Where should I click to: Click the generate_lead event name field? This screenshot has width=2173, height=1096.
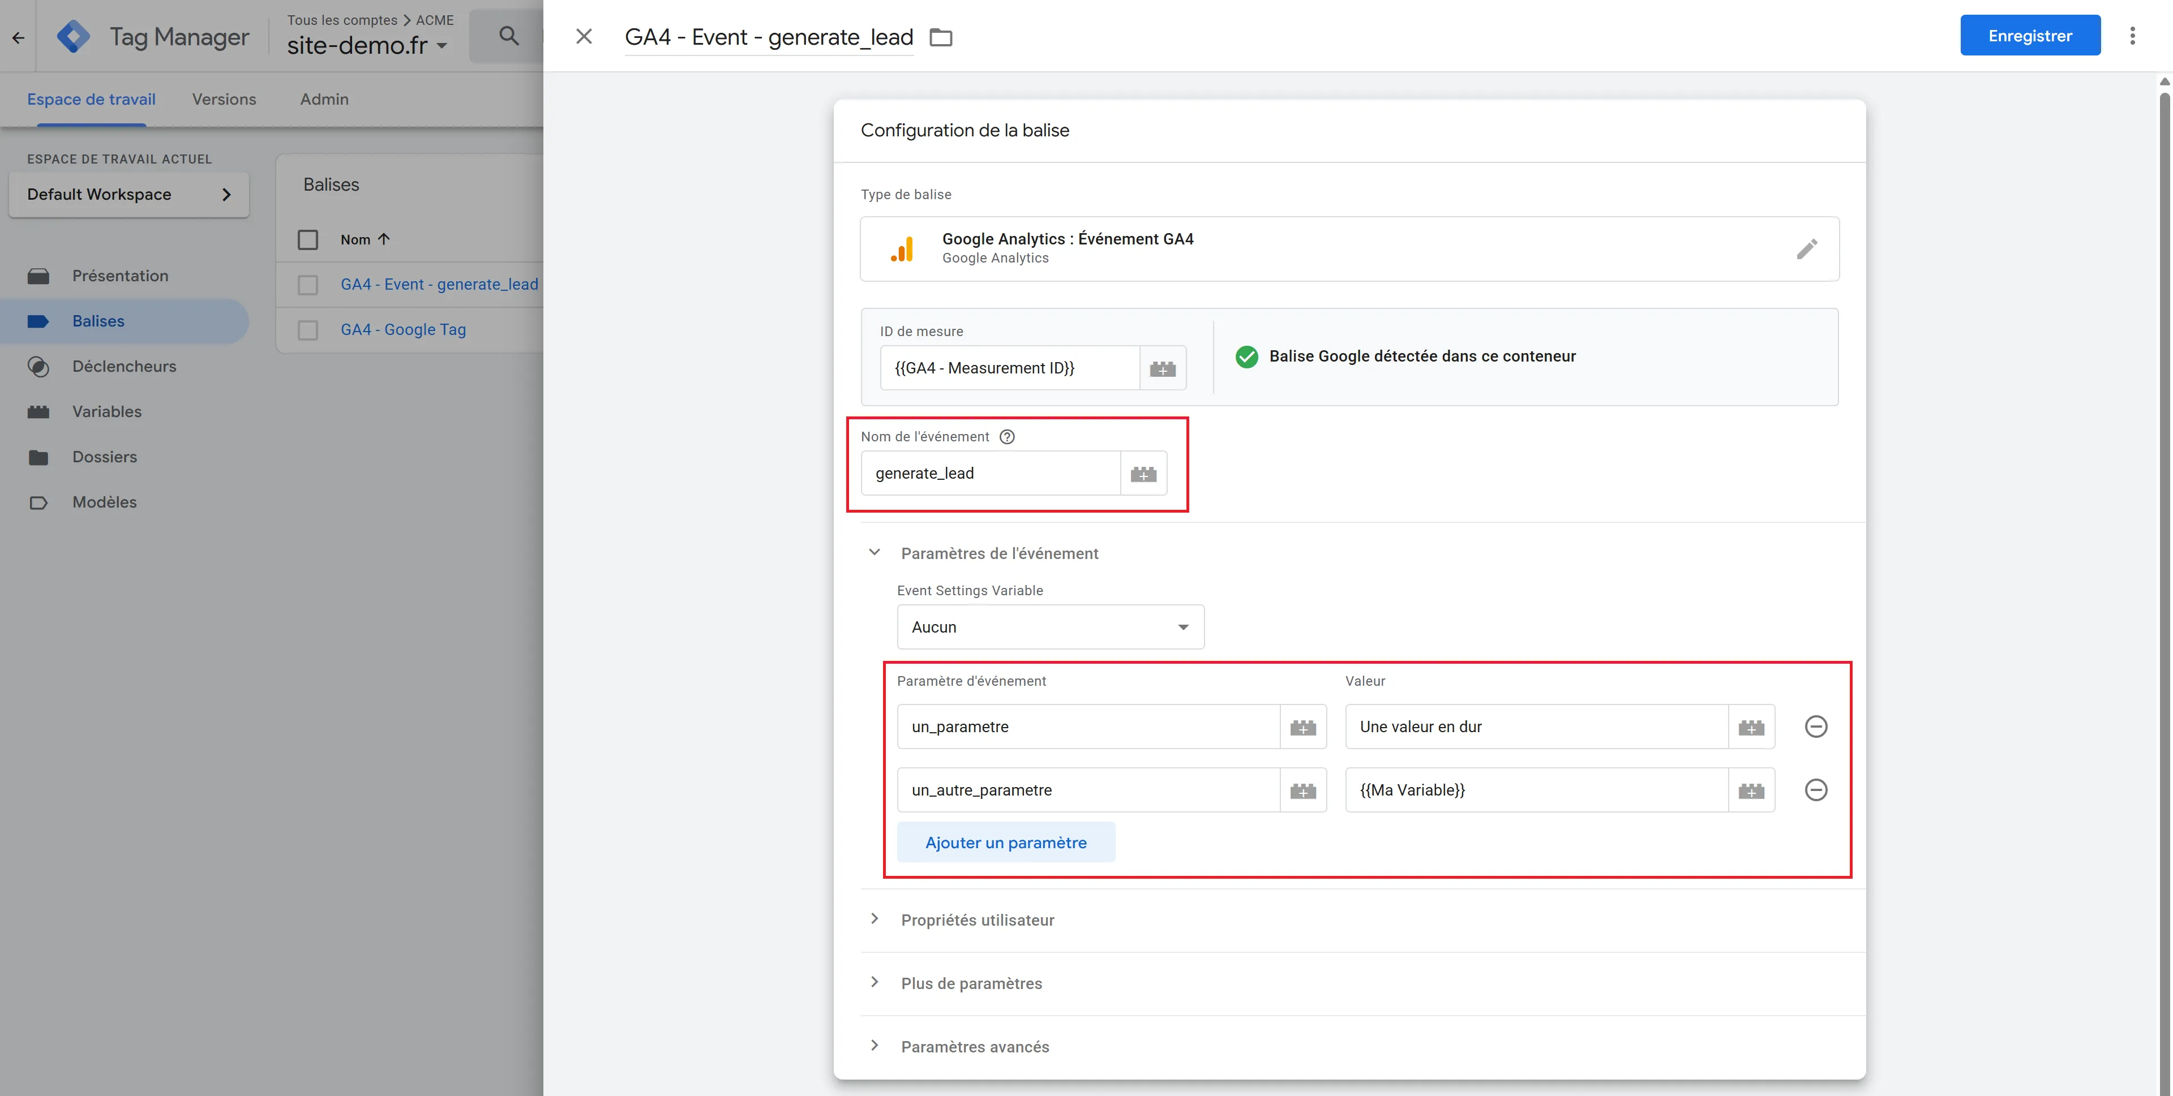point(991,474)
